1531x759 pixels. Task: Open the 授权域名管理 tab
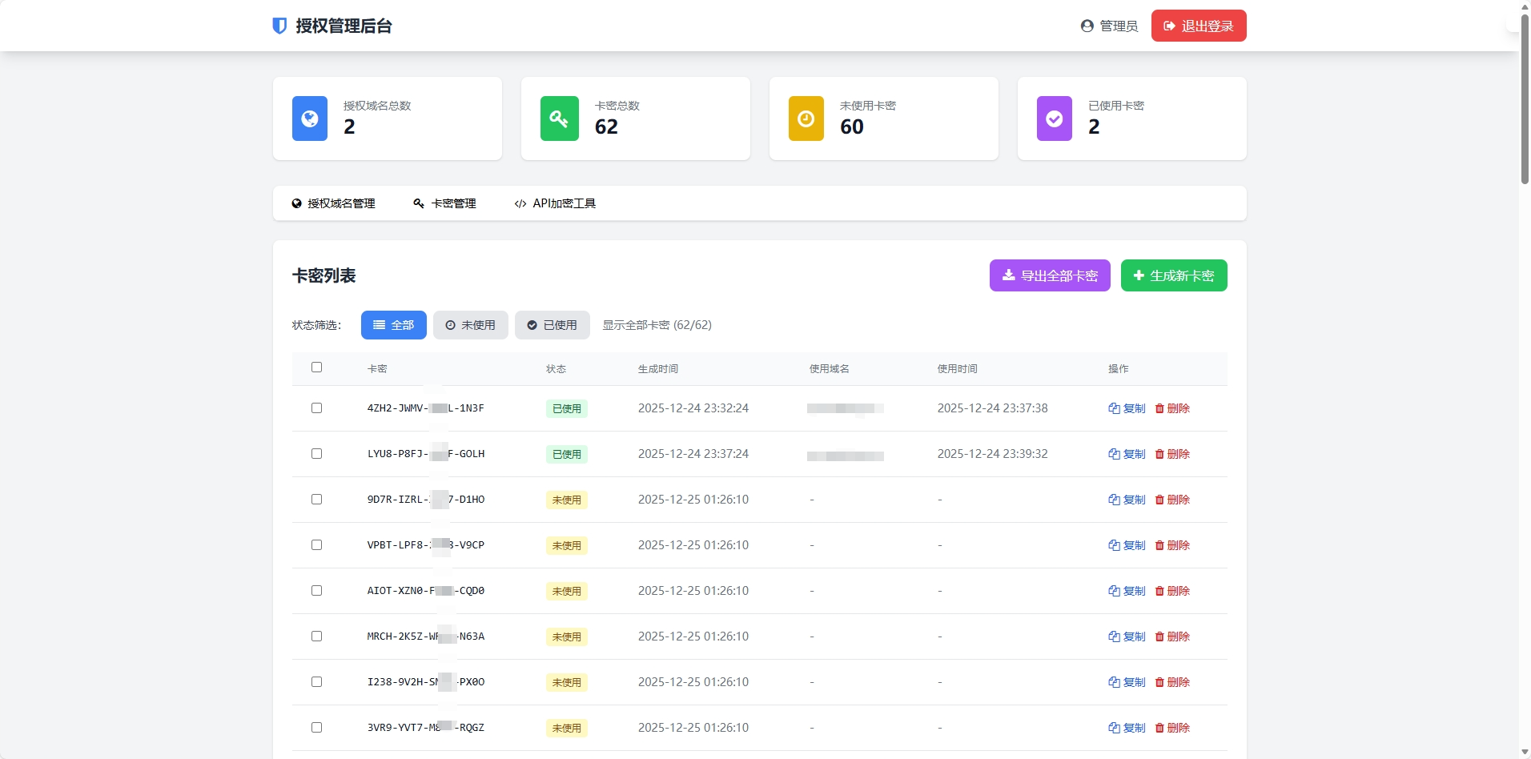[x=333, y=203]
